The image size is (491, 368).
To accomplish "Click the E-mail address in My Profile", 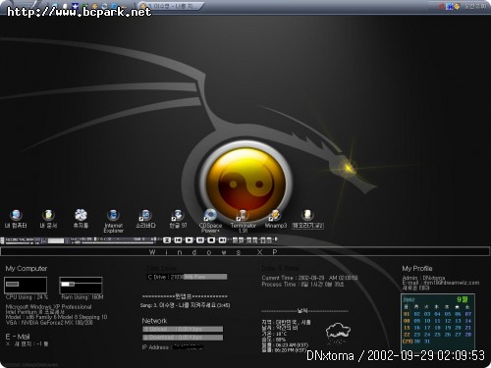I will [441, 283].
